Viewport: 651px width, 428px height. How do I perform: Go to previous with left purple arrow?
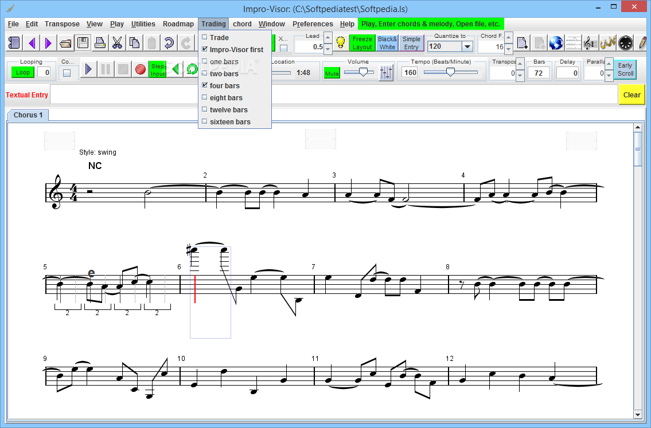point(32,43)
